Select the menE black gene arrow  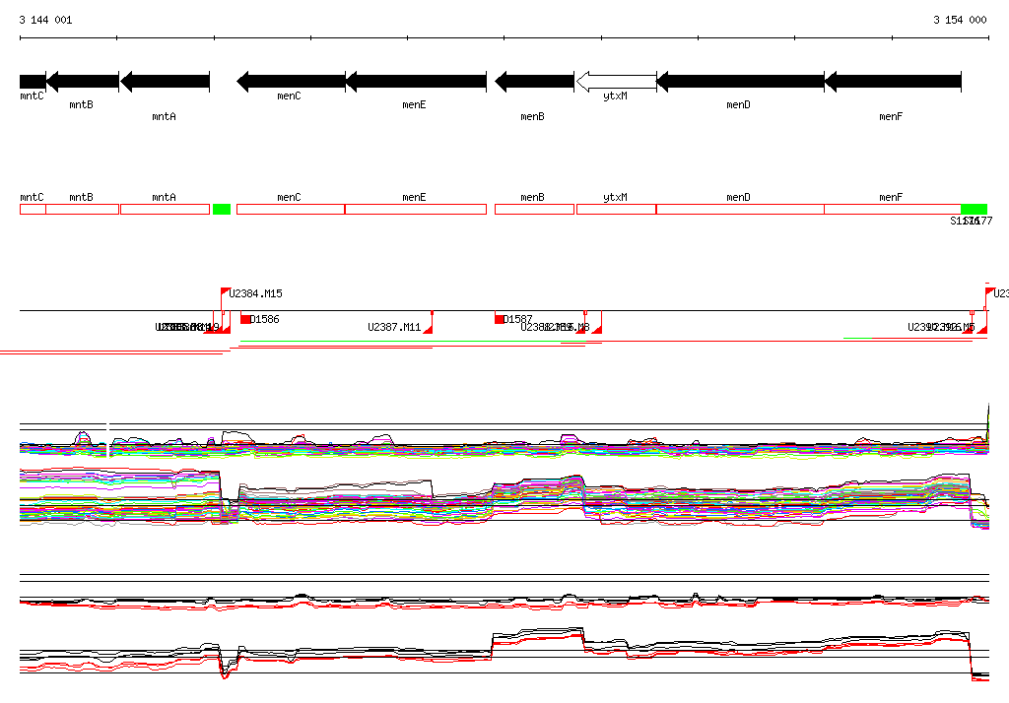416,81
